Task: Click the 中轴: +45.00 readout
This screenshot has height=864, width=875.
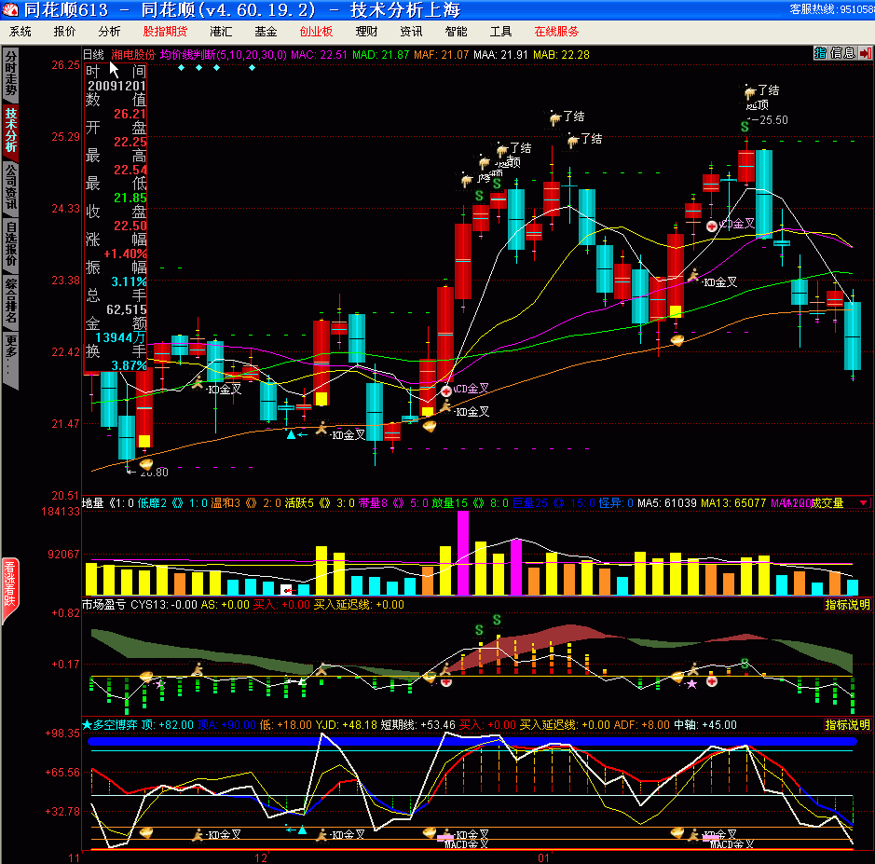Action: pyautogui.click(x=704, y=724)
